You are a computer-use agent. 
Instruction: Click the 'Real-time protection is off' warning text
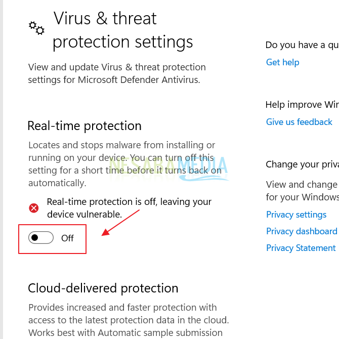pos(129,207)
